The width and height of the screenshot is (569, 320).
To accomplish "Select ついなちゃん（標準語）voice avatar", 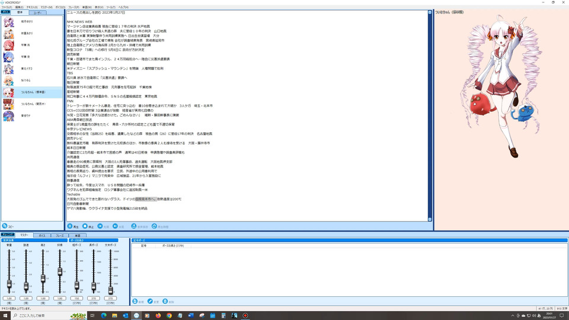I will (x=9, y=92).
